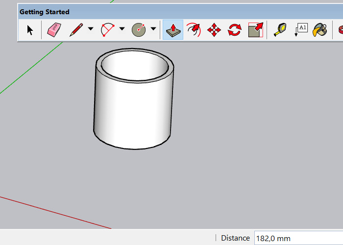Select the arrow Select tool

point(30,30)
